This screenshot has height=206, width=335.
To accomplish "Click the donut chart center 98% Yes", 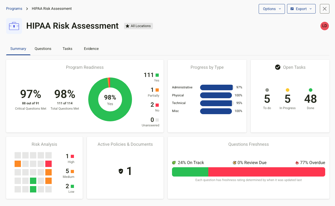I will 110,100.
